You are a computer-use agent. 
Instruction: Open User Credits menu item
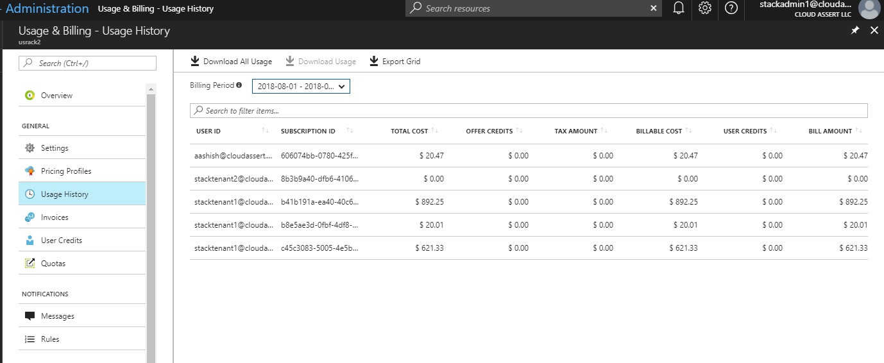[61, 241]
